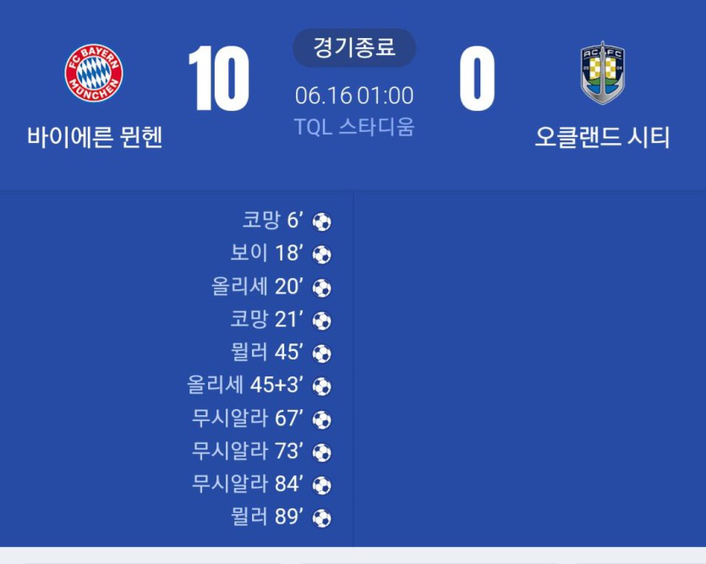The height and width of the screenshot is (564, 706).
Task: Click the 경기종료 status badge
Action: [x=354, y=47]
